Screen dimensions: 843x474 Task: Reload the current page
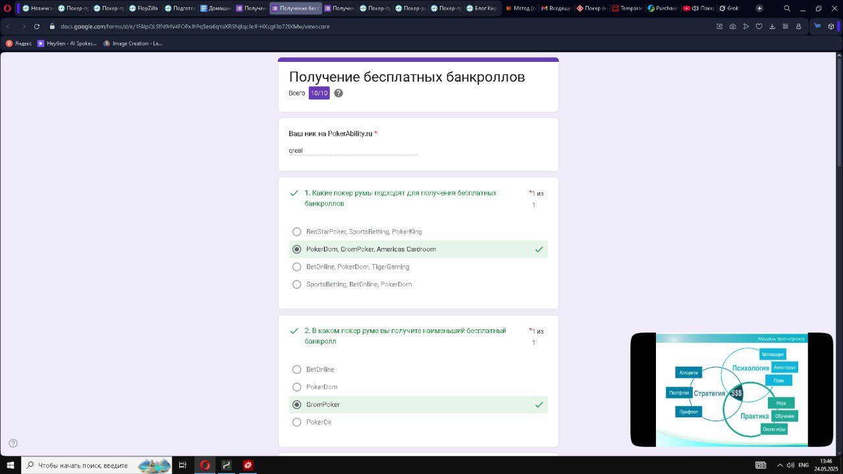point(37,26)
